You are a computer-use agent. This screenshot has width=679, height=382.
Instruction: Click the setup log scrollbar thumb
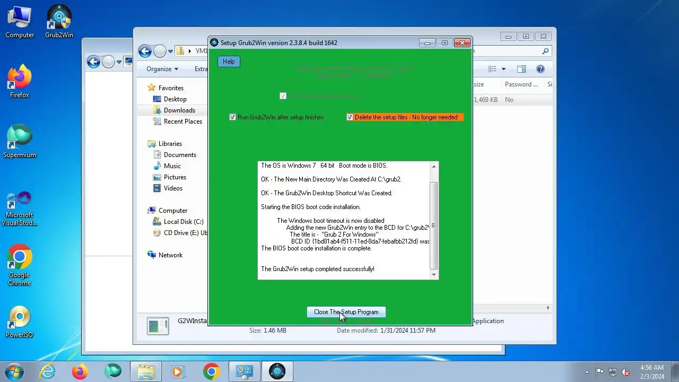[x=434, y=225]
